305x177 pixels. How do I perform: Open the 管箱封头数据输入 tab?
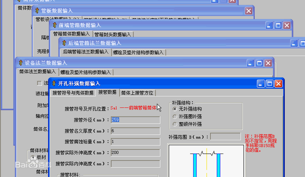point(113,35)
